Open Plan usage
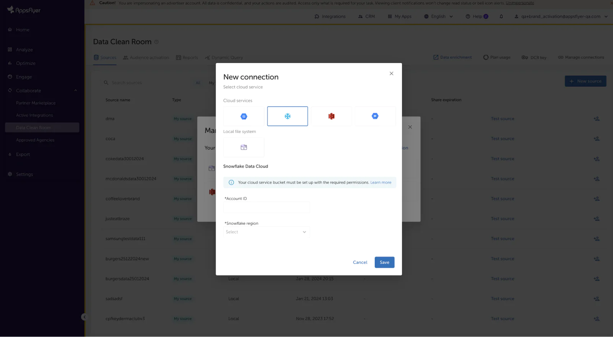 [x=497, y=57]
